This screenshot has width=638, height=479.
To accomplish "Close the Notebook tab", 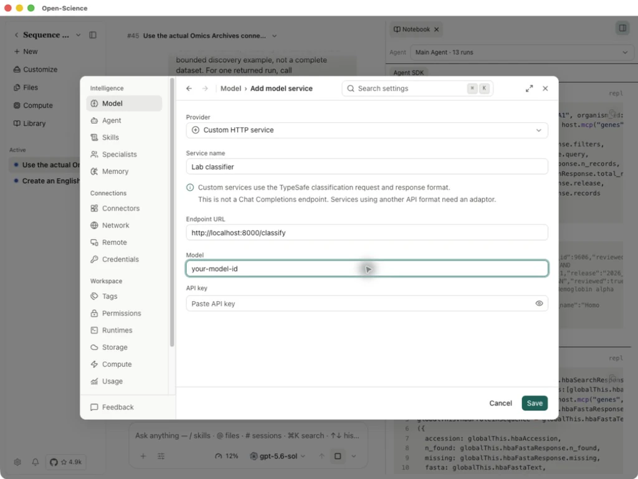I will [x=436, y=29].
